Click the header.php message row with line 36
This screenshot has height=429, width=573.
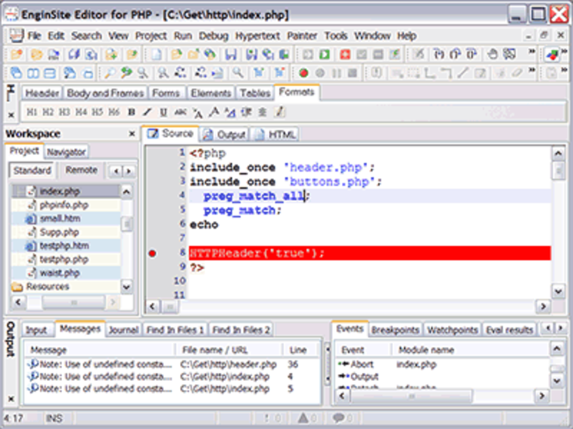[171, 364]
